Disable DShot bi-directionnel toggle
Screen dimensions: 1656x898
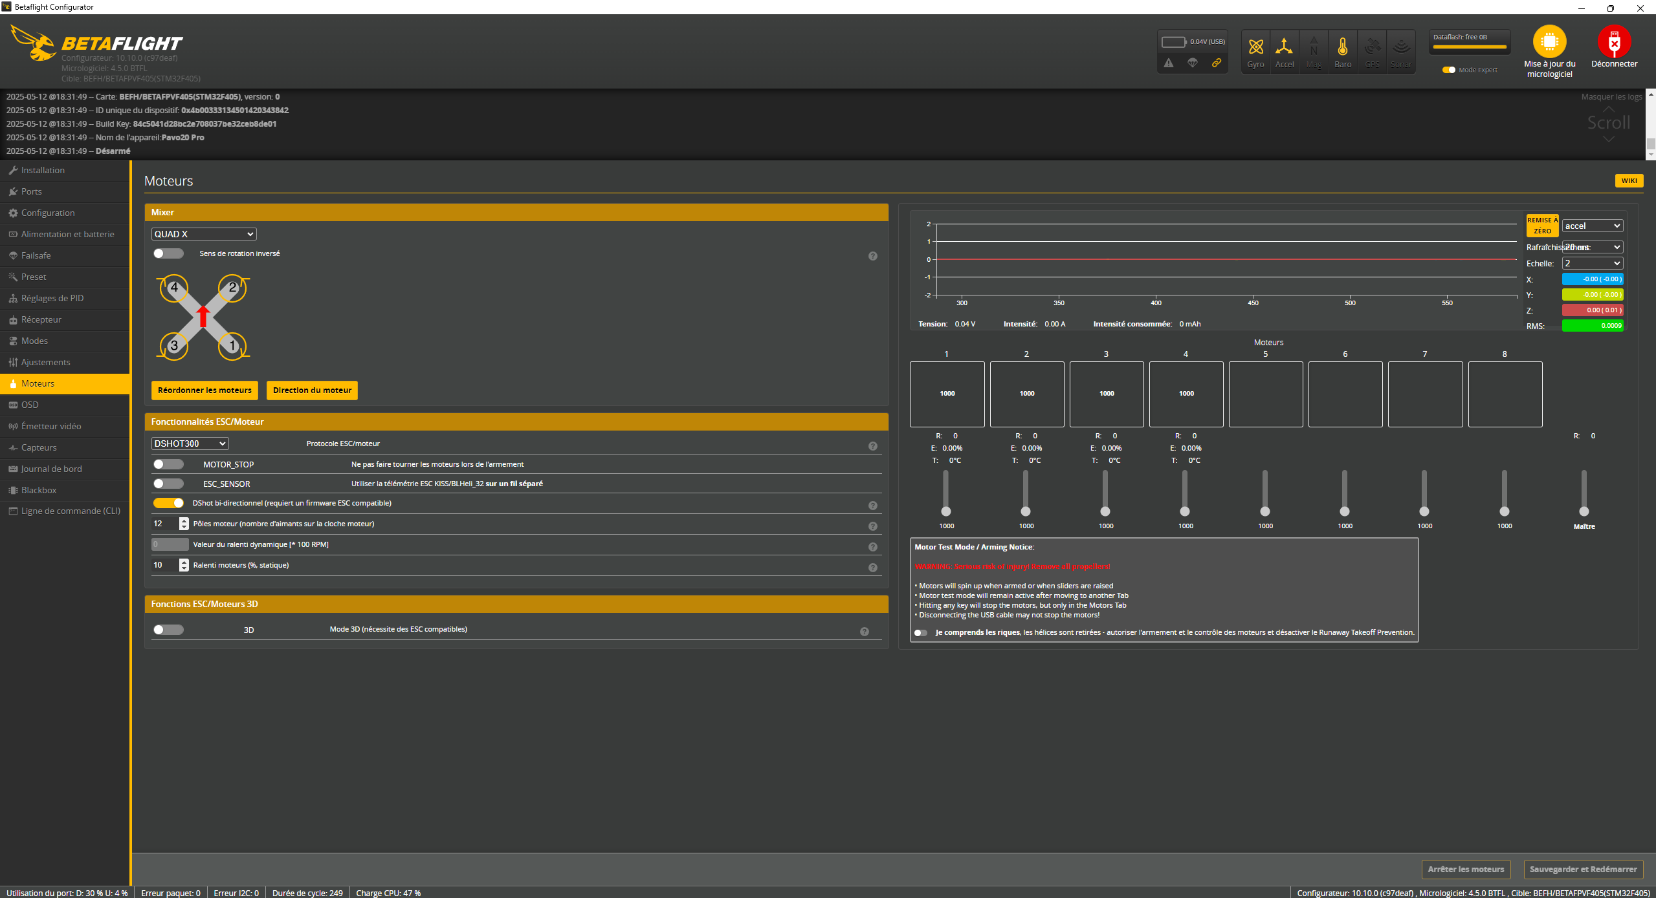(168, 503)
